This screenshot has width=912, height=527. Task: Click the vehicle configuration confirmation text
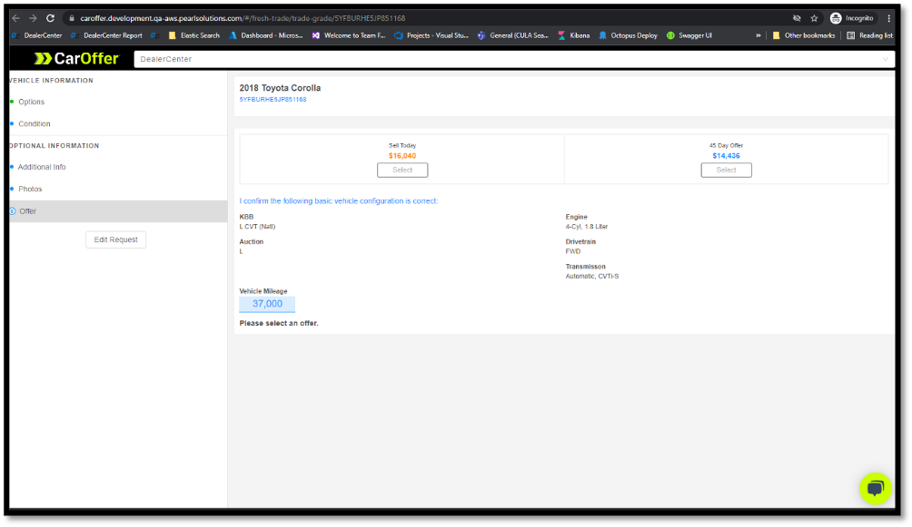click(x=339, y=201)
